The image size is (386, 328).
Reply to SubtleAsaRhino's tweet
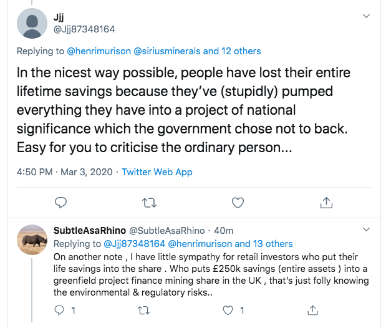coord(60,310)
